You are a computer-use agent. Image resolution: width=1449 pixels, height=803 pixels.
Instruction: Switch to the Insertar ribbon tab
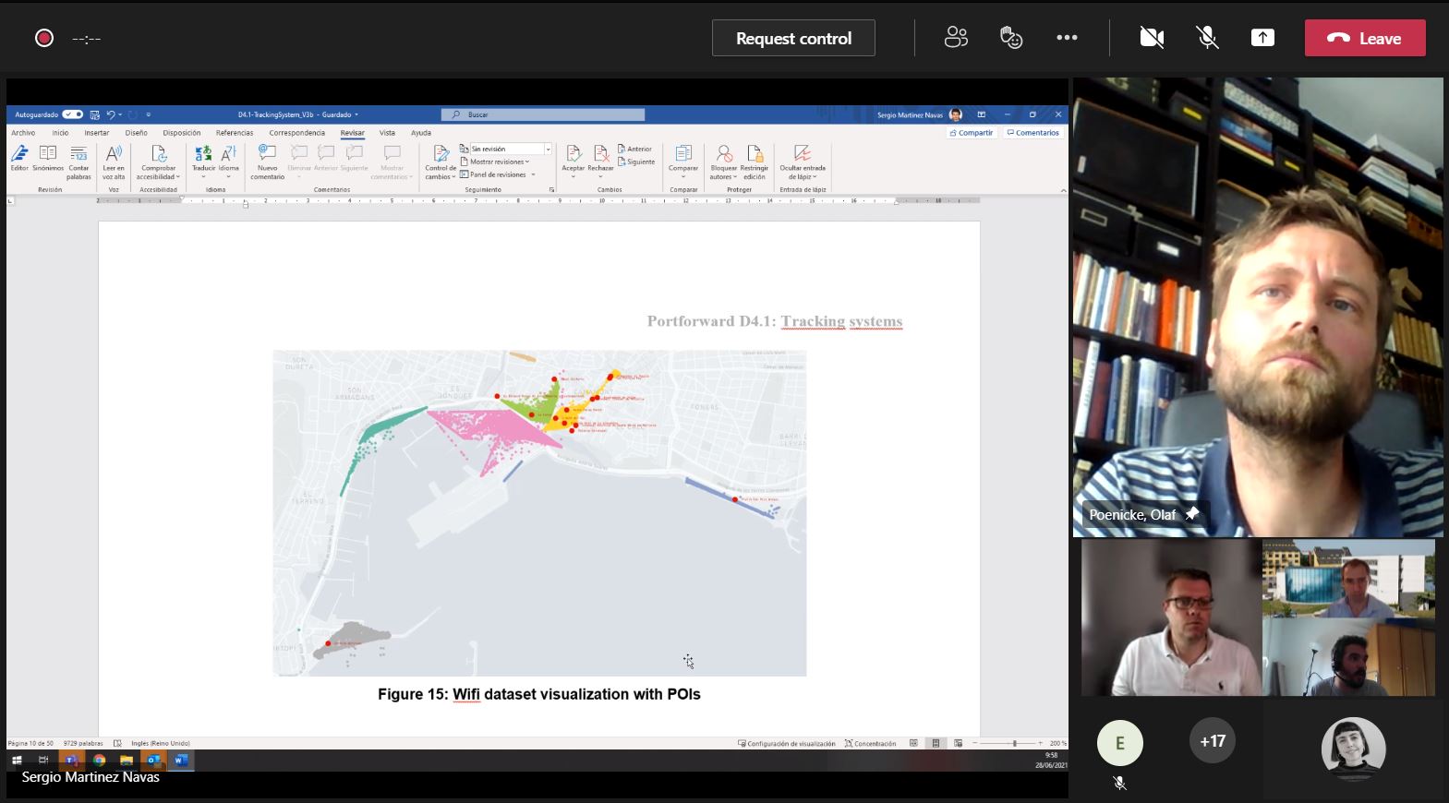[x=97, y=133]
